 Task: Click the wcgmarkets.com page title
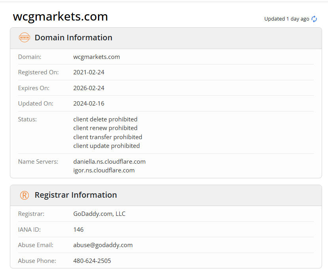click(60, 17)
